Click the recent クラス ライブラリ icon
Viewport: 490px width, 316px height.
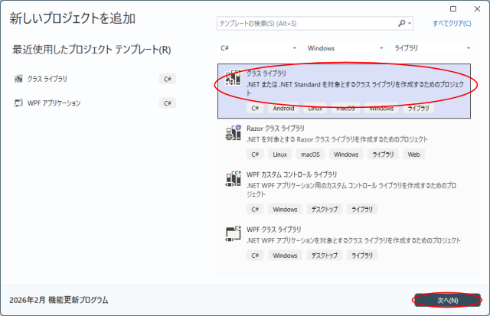18,79
